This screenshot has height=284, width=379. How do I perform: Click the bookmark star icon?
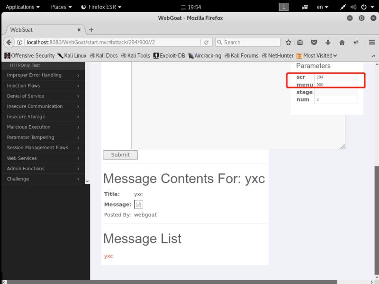[288, 43]
